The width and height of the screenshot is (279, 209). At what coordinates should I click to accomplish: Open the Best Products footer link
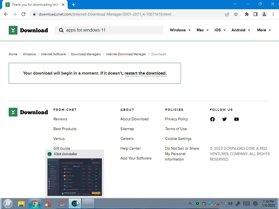pyautogui.click(x=65, y=129)
